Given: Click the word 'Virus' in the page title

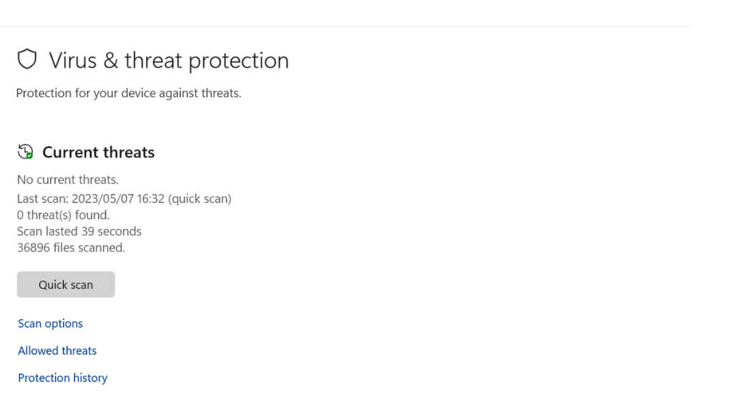Looking at the screenshot, I should pos(72,61).
